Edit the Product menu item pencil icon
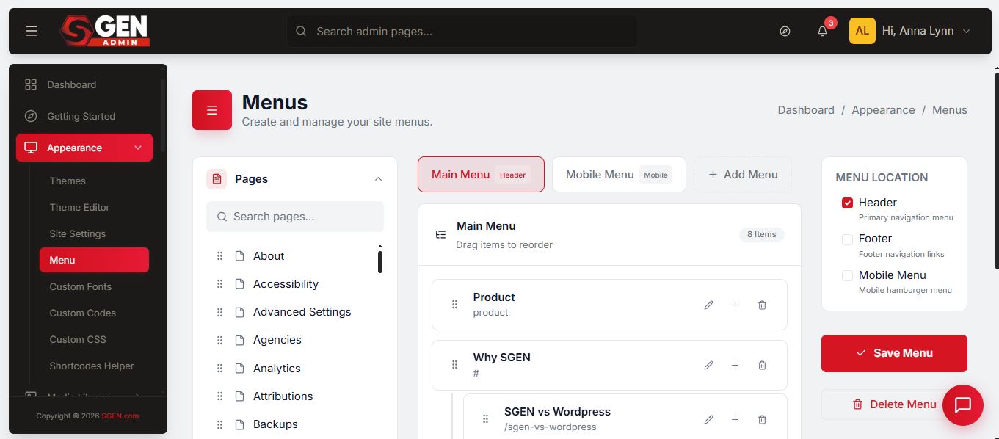 (708, 305)
